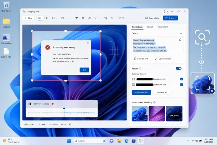Open the clock showing 11:23 AM
This screenshot has height=145, width=217.
point(209,141)
